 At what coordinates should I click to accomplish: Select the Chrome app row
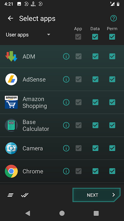[x=62, y=171]
